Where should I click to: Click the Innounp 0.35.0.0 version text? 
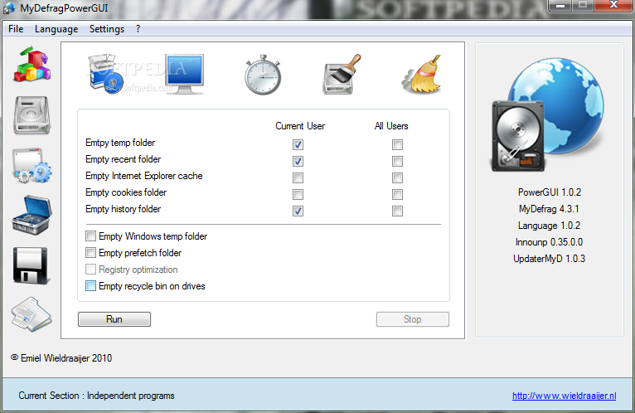pyautogui.click(x=549, y=242)
